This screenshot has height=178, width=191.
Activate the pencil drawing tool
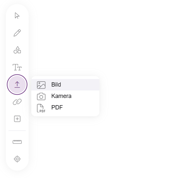[x=17, y=33]
